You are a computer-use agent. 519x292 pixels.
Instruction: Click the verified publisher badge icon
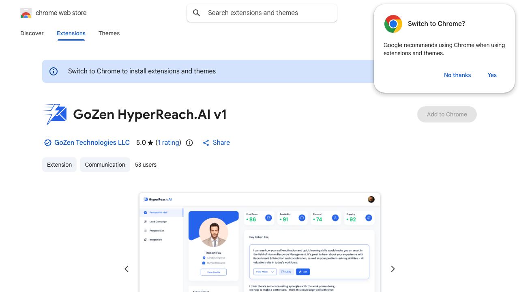(47, 143)
